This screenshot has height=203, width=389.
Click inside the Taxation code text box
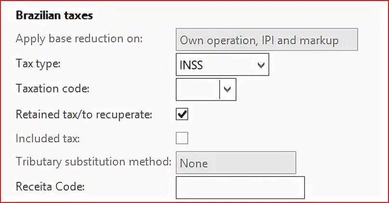(198, 89)
